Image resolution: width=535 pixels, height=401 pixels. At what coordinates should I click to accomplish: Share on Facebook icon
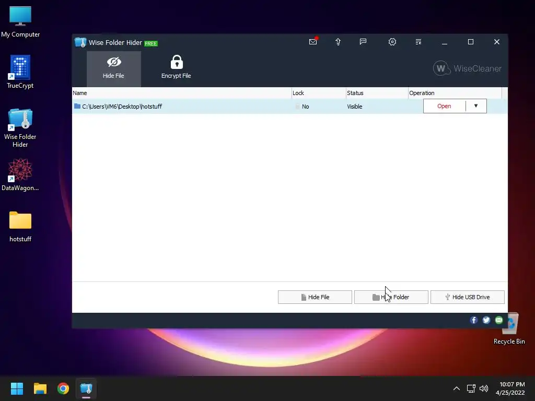pos(473,320)
